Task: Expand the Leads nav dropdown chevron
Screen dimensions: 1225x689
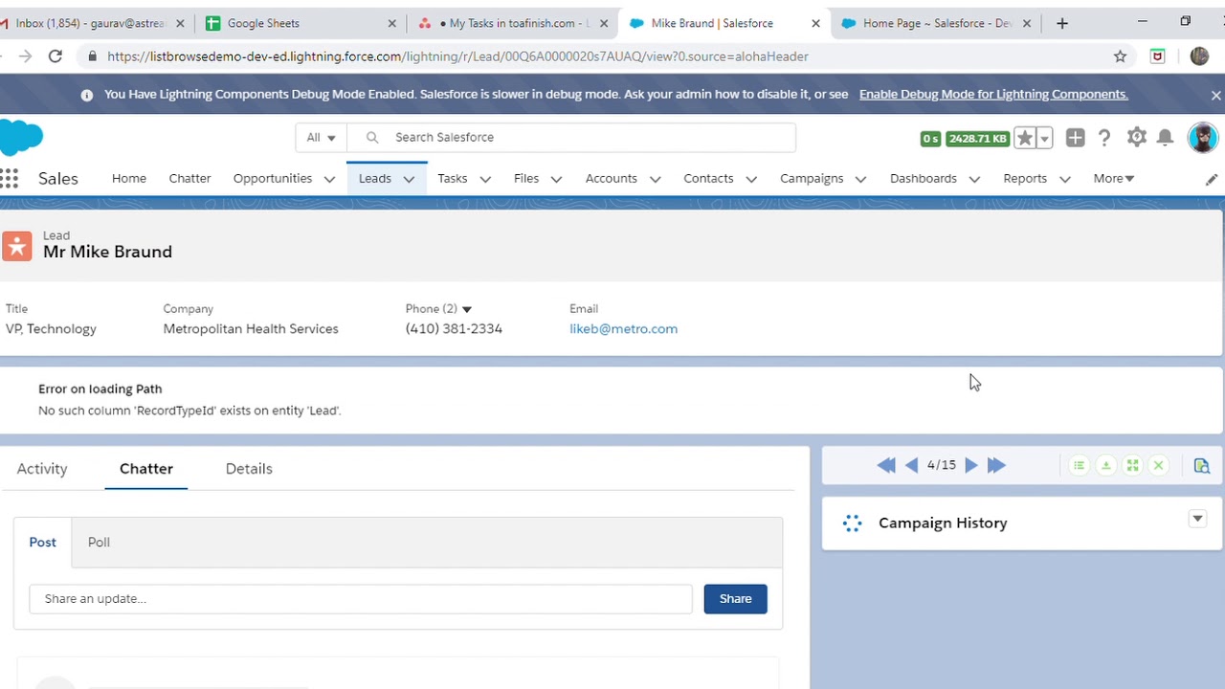Action: click(409, 179)
